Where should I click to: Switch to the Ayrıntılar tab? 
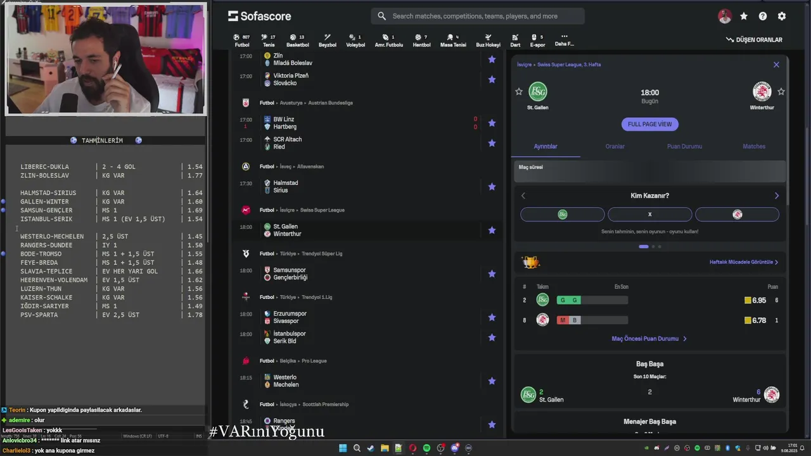[546, 146]
